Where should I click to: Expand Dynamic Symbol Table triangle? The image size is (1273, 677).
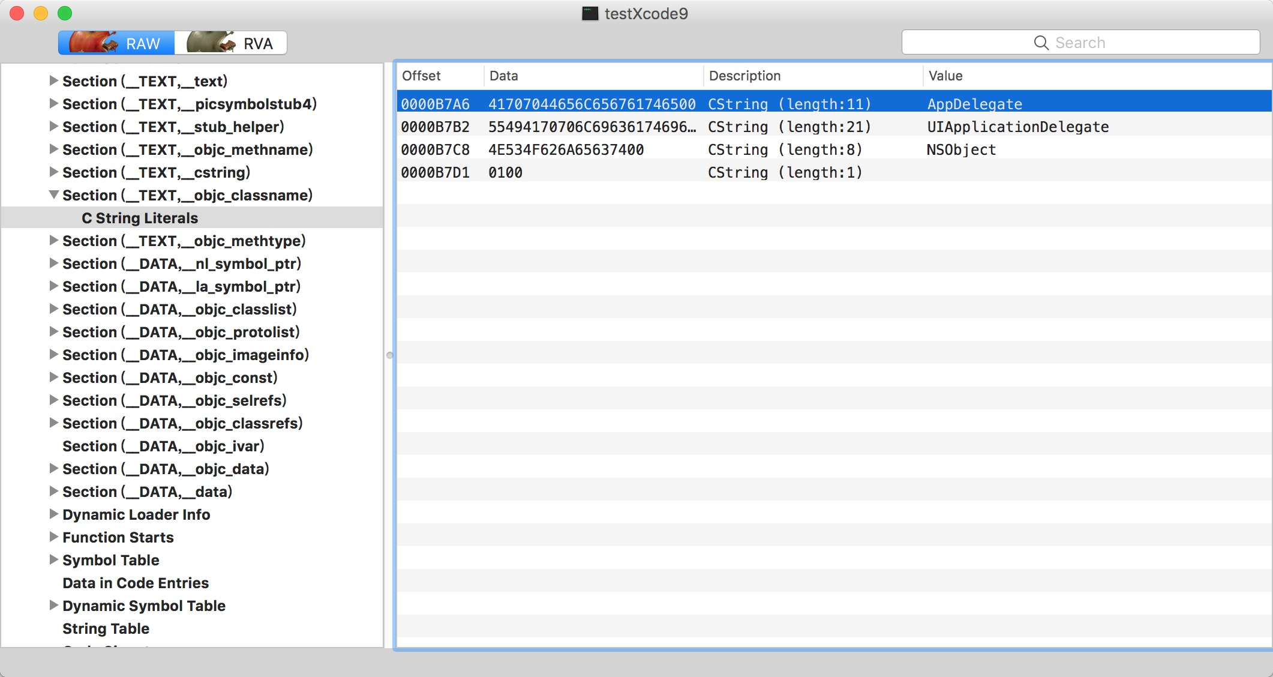click(53, 605)
